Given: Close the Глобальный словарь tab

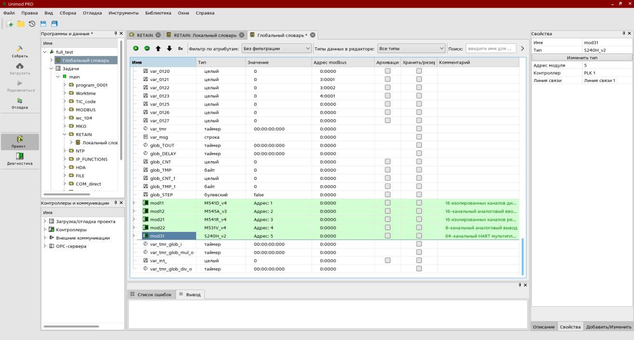Looking at the screenshot, I should click(x=312, y=35).
